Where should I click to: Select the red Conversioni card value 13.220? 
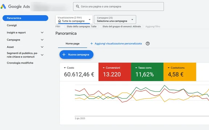pos(112,74)
